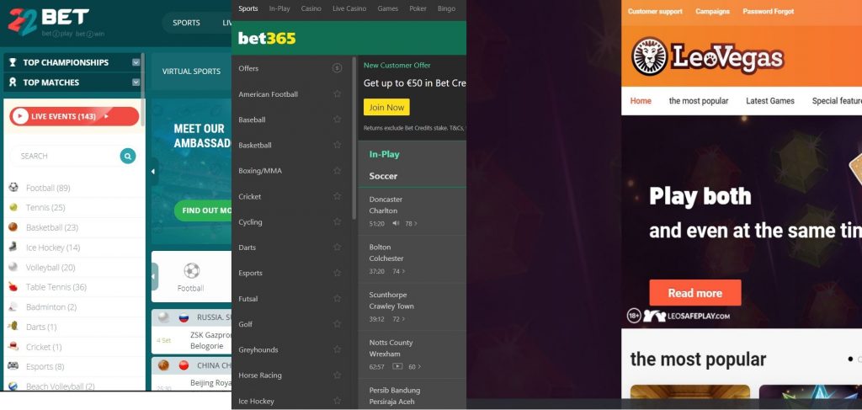Click the bet365 sports list scrollbar
862x410 pixels.
pos(354,137)
